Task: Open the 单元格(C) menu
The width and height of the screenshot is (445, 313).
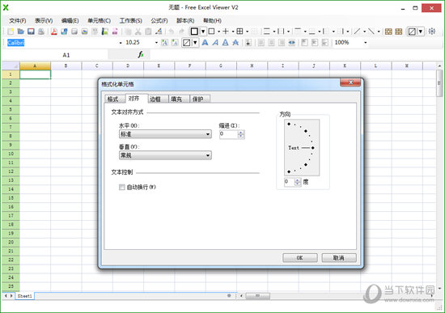Action: pyautogui.click(x=99, y=21)
